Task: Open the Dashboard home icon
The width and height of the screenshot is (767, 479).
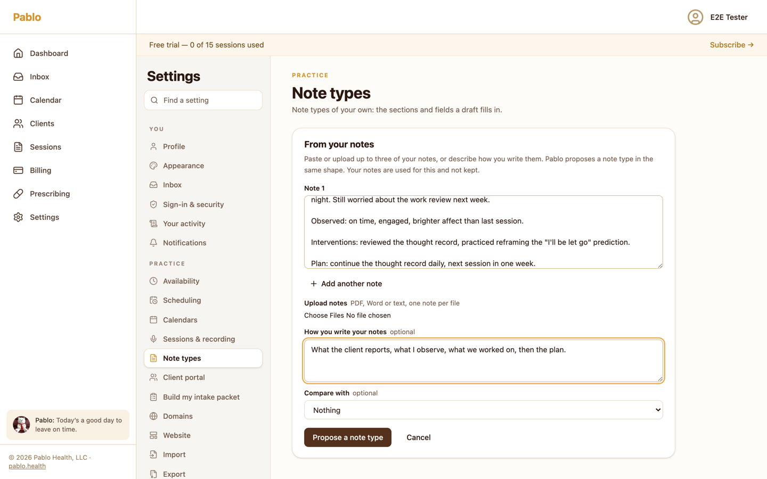Action: (x=18, y=53)
